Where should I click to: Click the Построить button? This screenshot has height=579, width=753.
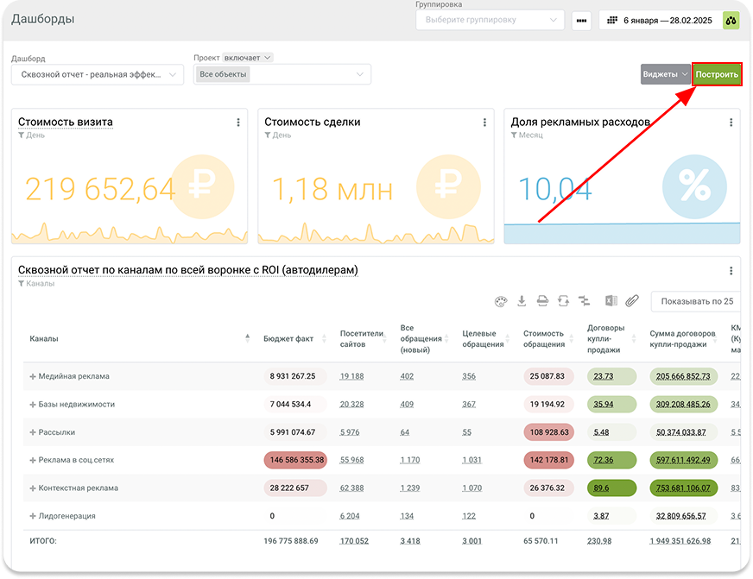pyautogui.click(x=717, y=74)
